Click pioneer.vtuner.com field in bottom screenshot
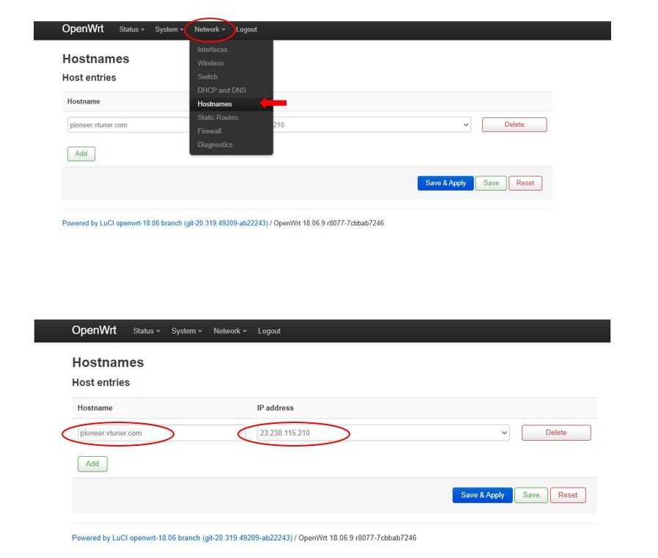Image resolution: width=658 pixels, height=558 pixels. coord(161,433)
